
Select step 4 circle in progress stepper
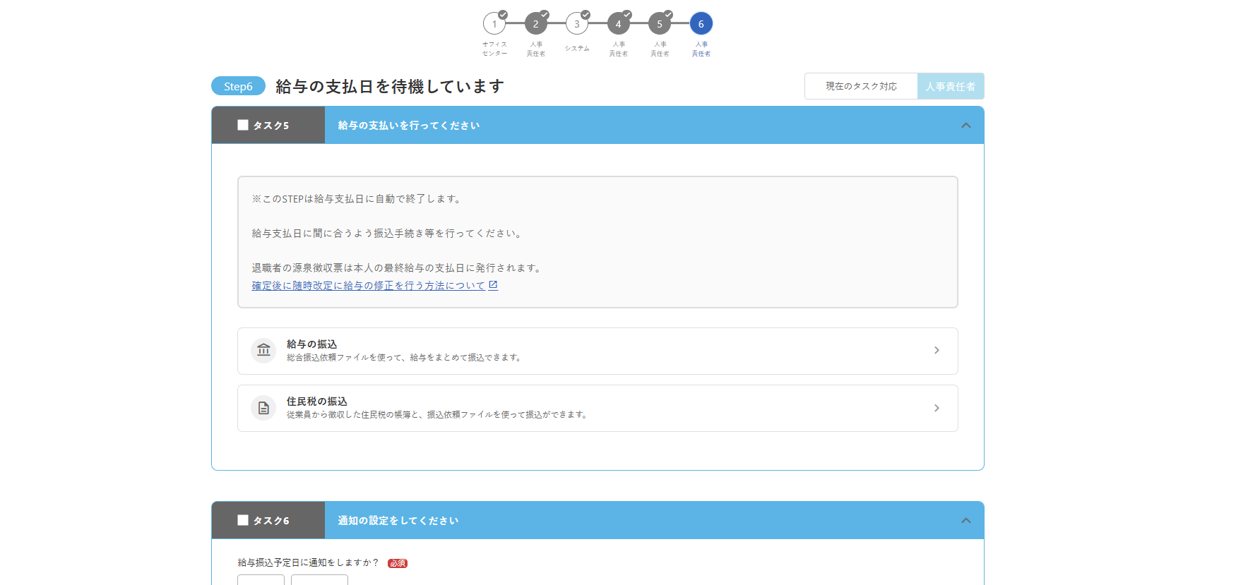point(619,24)
